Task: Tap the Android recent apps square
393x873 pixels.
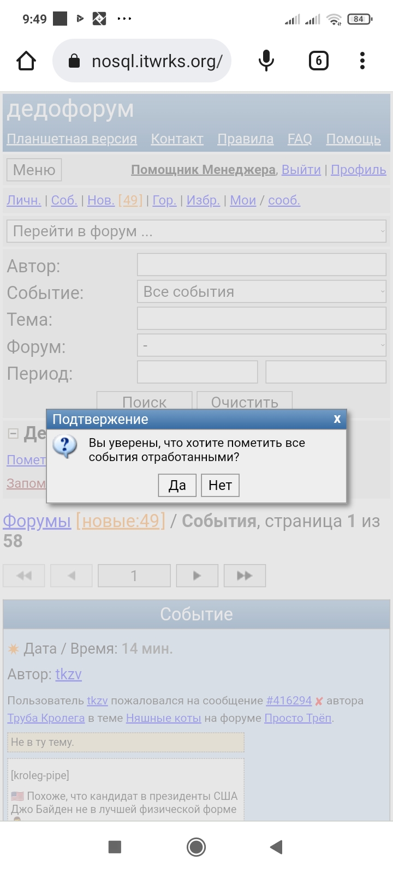Action: 115,847
